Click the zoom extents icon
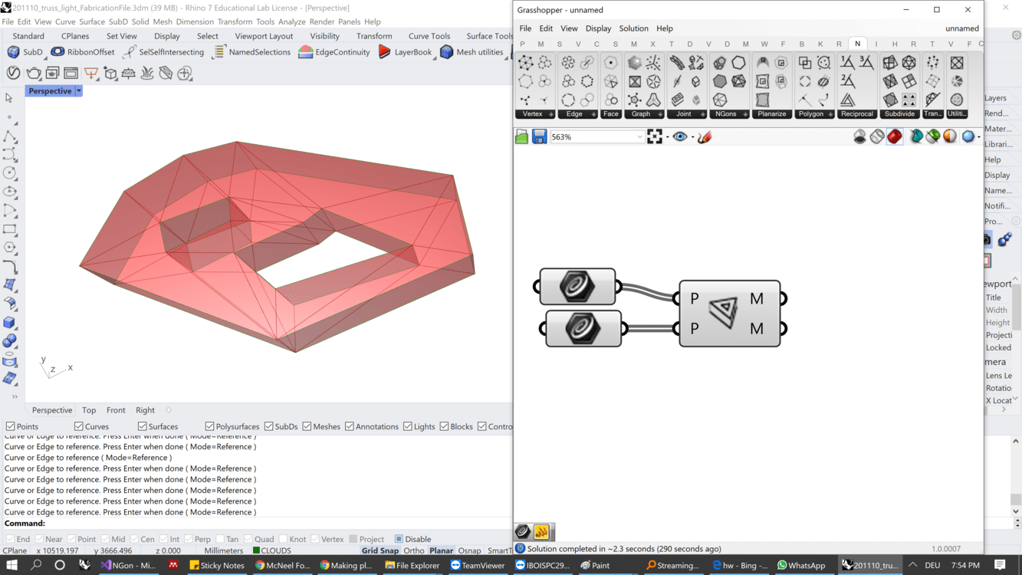The image size is (1022, 575). pos(655,136)
